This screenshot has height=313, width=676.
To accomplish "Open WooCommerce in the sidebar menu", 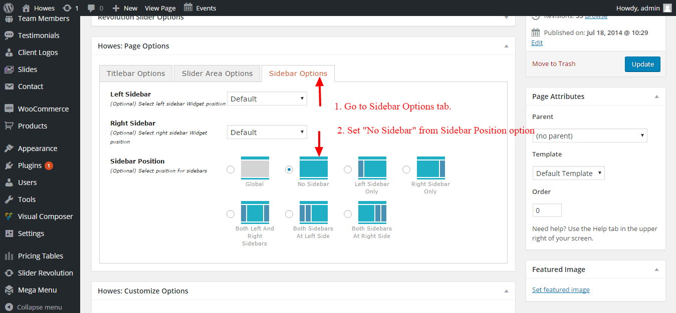I will (43, 109).
